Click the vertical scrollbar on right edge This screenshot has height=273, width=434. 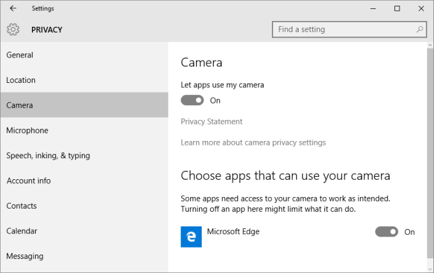[430, 153]
